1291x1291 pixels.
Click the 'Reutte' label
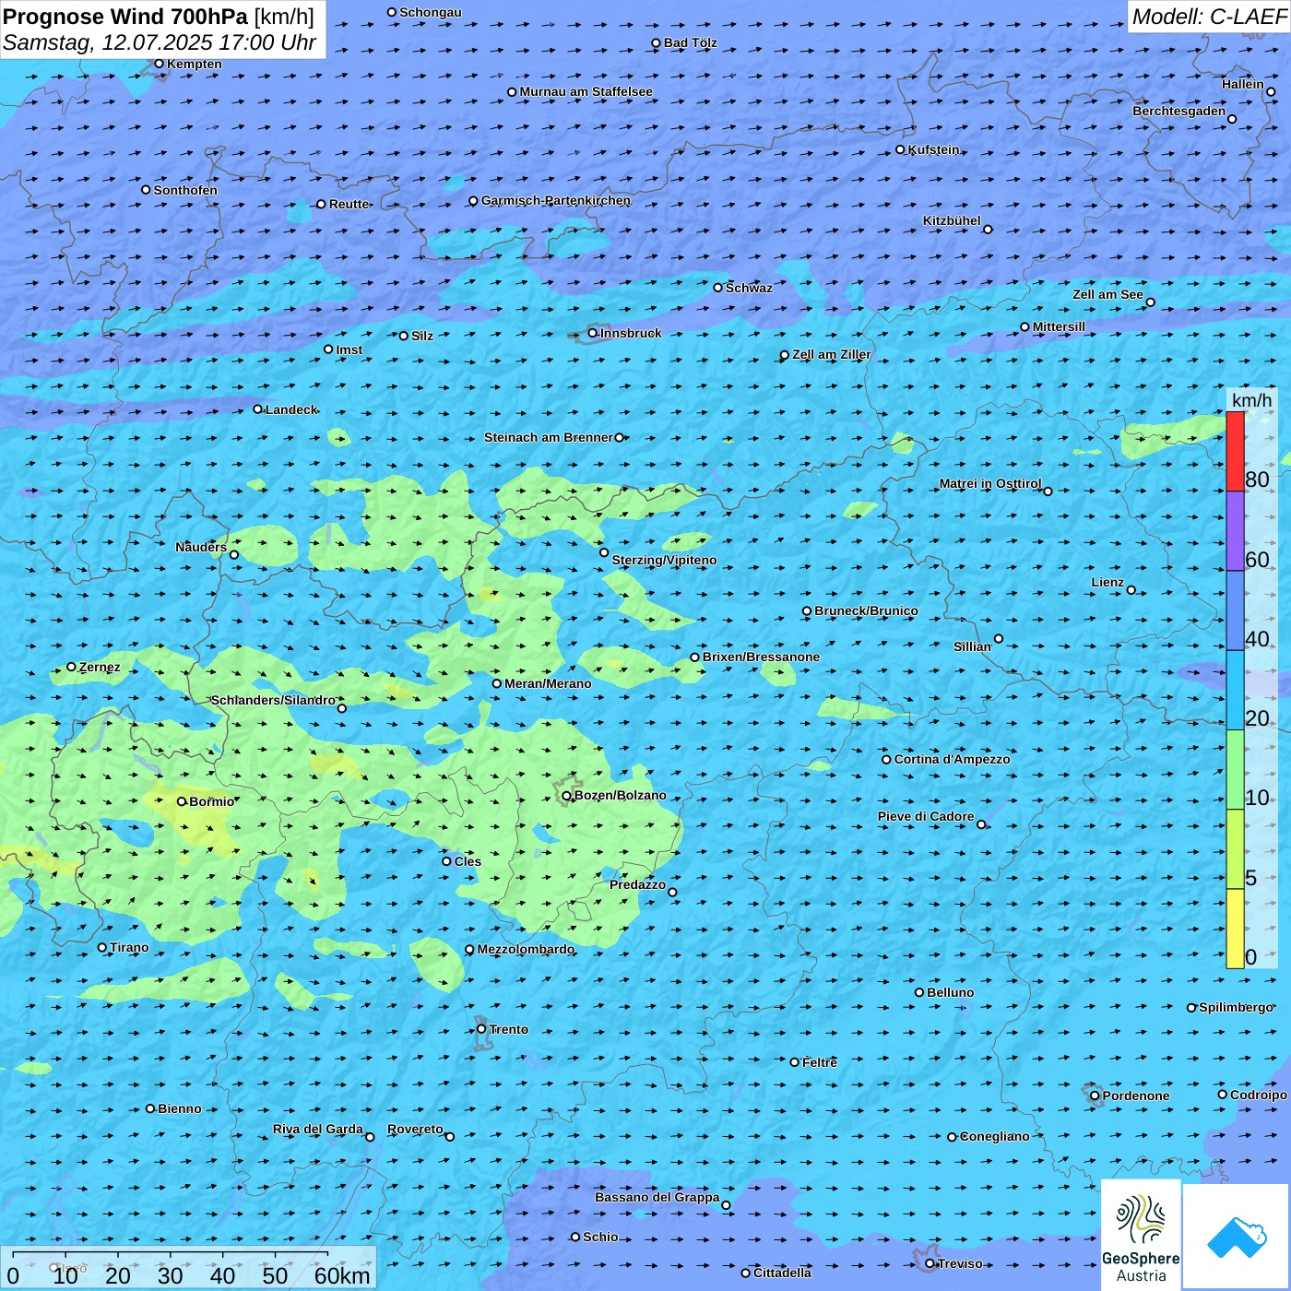349,204
